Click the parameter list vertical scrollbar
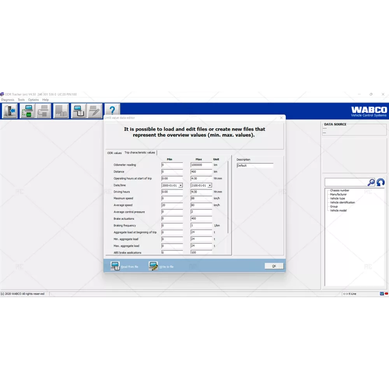This screenshot has width=389, height=389. coord(228,194)
